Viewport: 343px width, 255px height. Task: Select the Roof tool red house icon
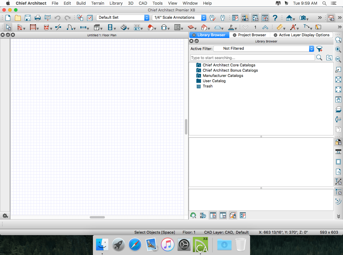pos(150,27)
